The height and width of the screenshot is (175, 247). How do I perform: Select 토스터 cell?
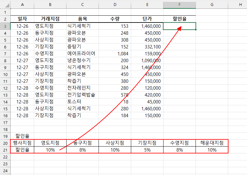[x=83, y=102]
